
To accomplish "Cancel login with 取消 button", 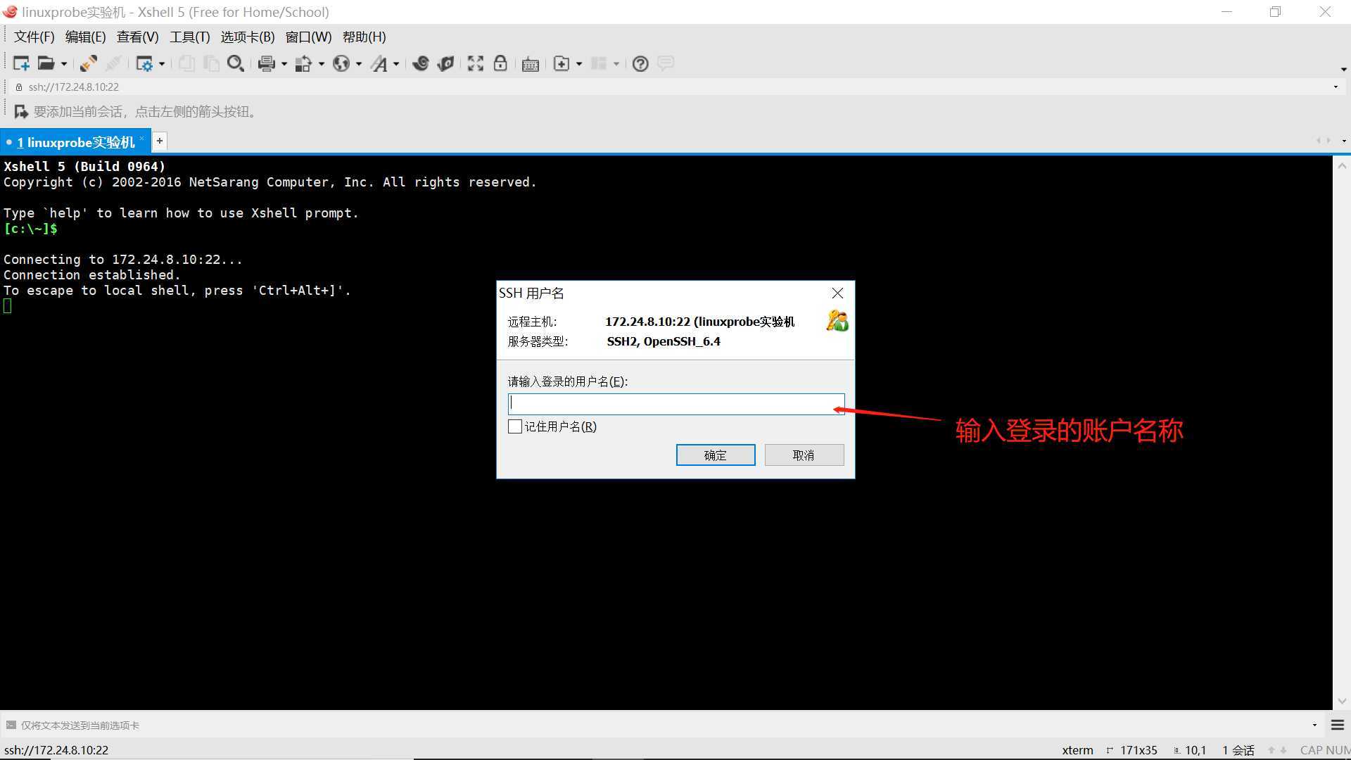I will click(x=804, y=455).
